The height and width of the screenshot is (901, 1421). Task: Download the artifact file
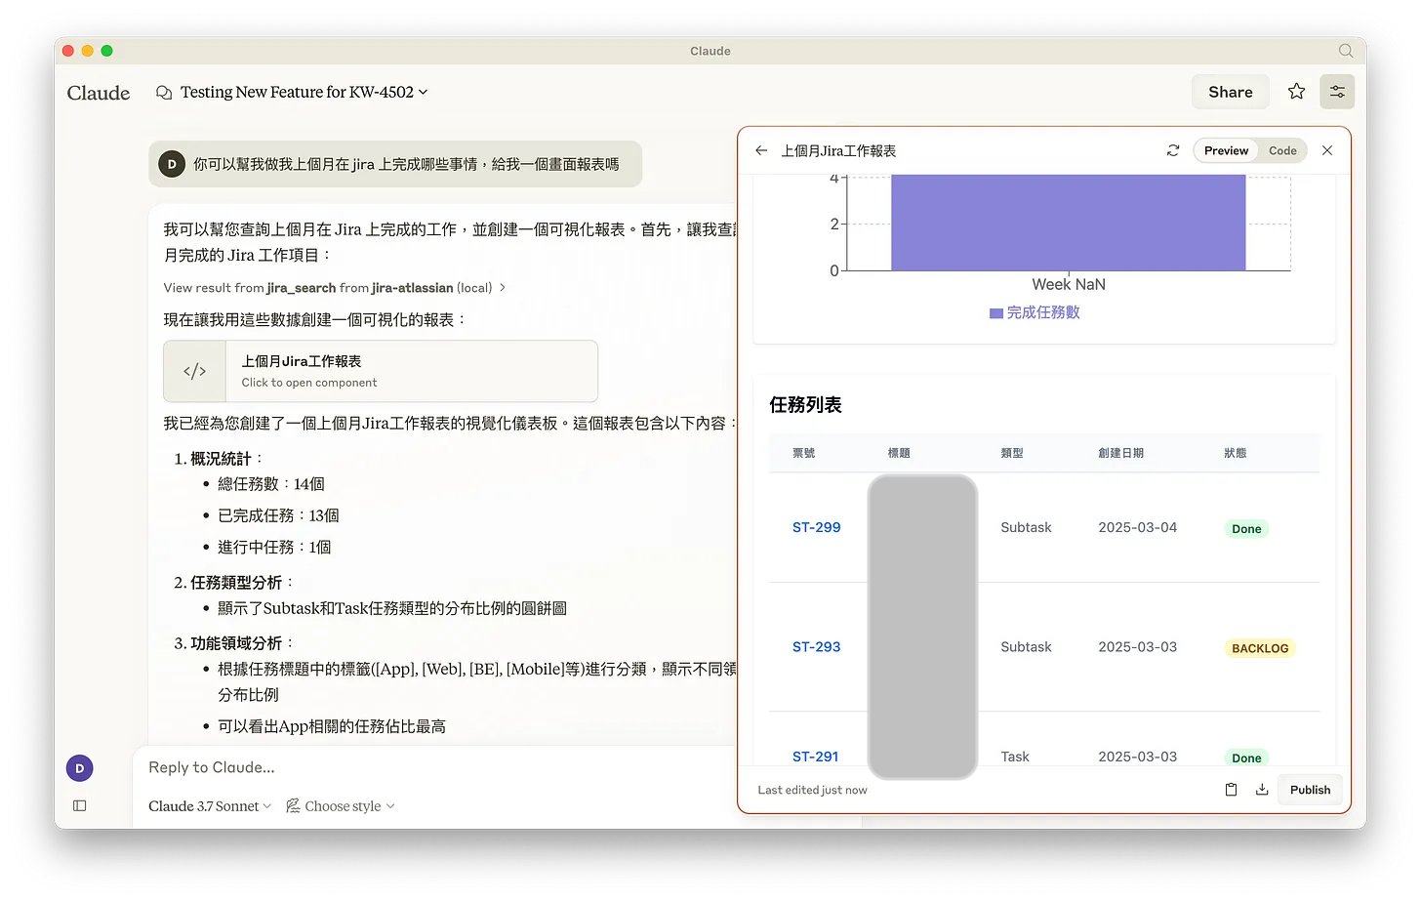pyautogui.click(x=1262, y=790)
